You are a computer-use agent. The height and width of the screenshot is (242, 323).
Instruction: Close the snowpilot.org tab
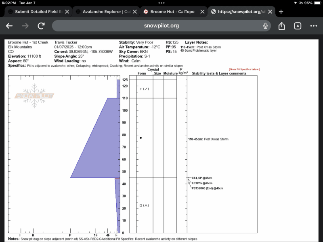coord(270,12)
